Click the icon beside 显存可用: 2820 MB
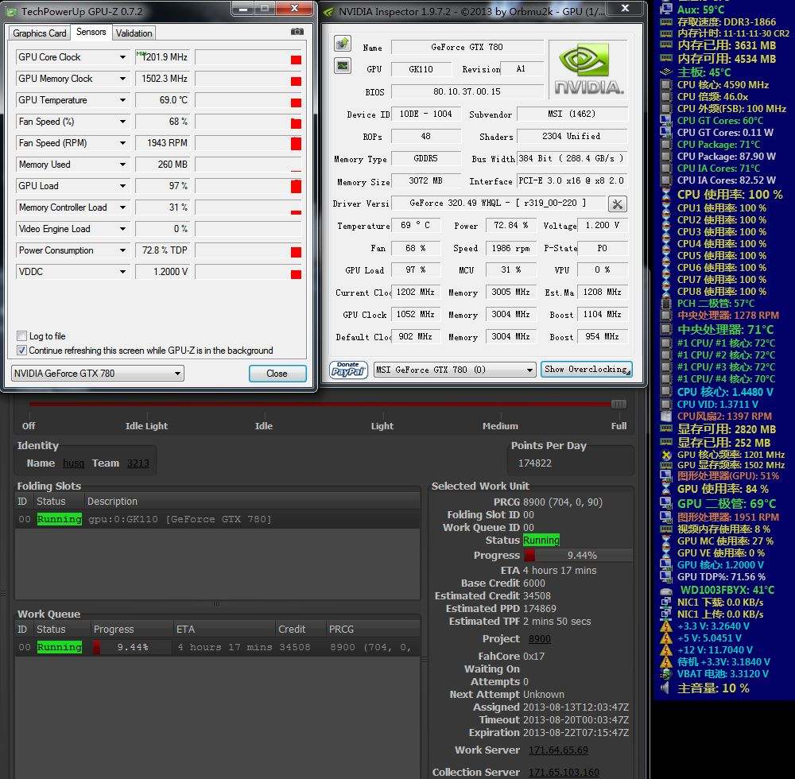The image size is (795, 779). pyautogui.click(x=666, y=429)
